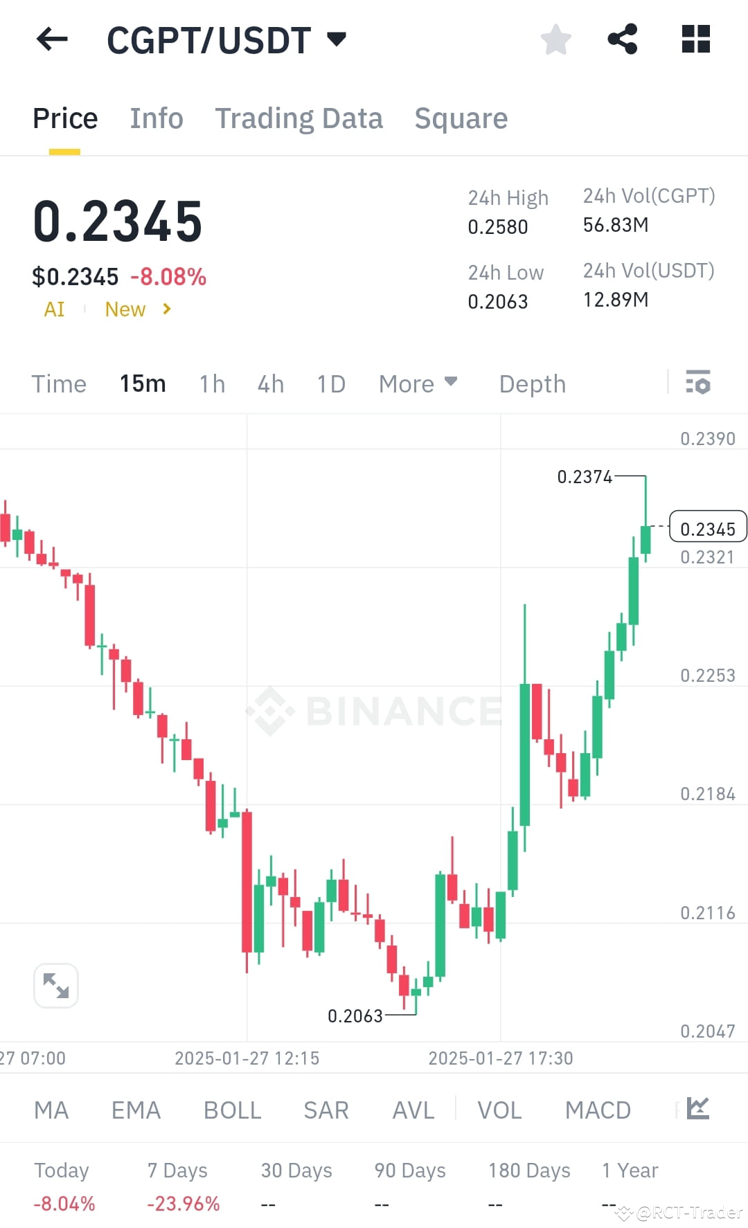Share the chart via the share icon
This screenshot has height=1228, width=748.
point(623,39)
